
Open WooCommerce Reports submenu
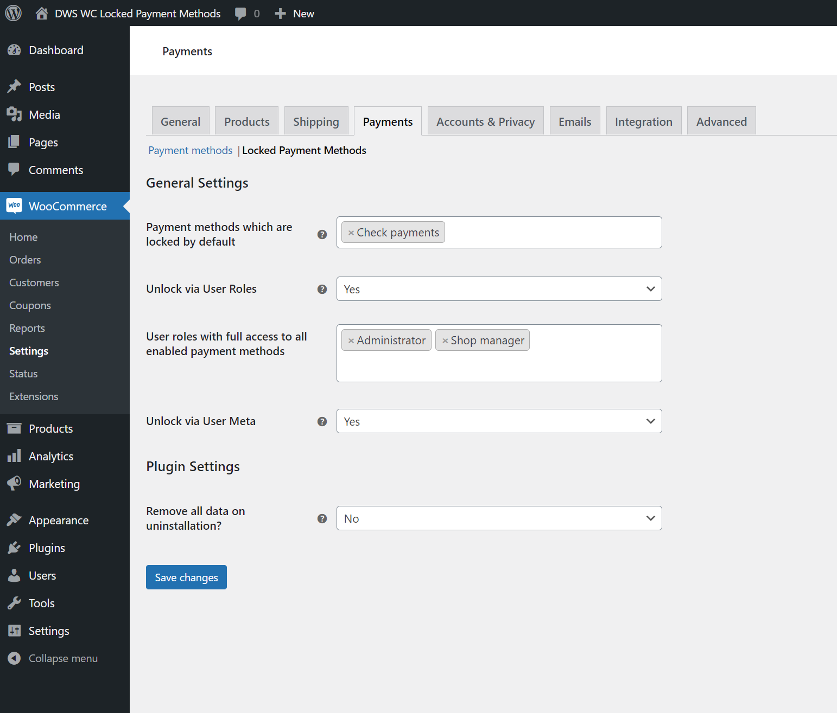(x=27, y=328)
